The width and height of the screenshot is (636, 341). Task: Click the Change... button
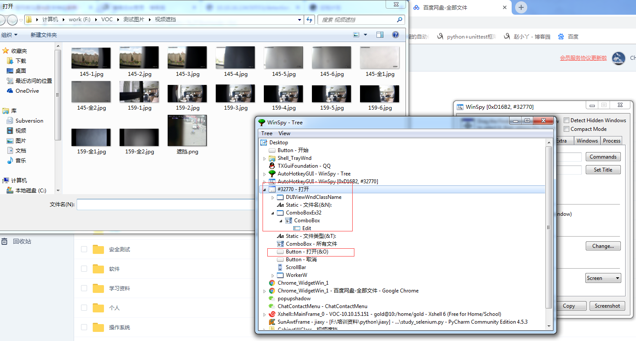[x=603, y=246]
